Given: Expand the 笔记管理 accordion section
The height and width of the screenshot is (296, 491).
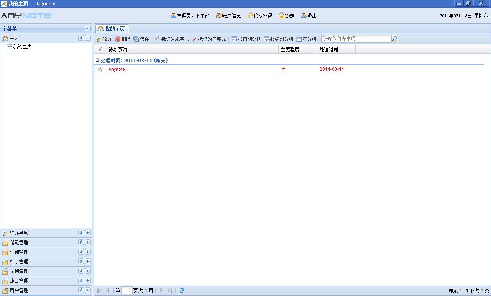Looking at the screenshot, I should click(x=87, y=242).
